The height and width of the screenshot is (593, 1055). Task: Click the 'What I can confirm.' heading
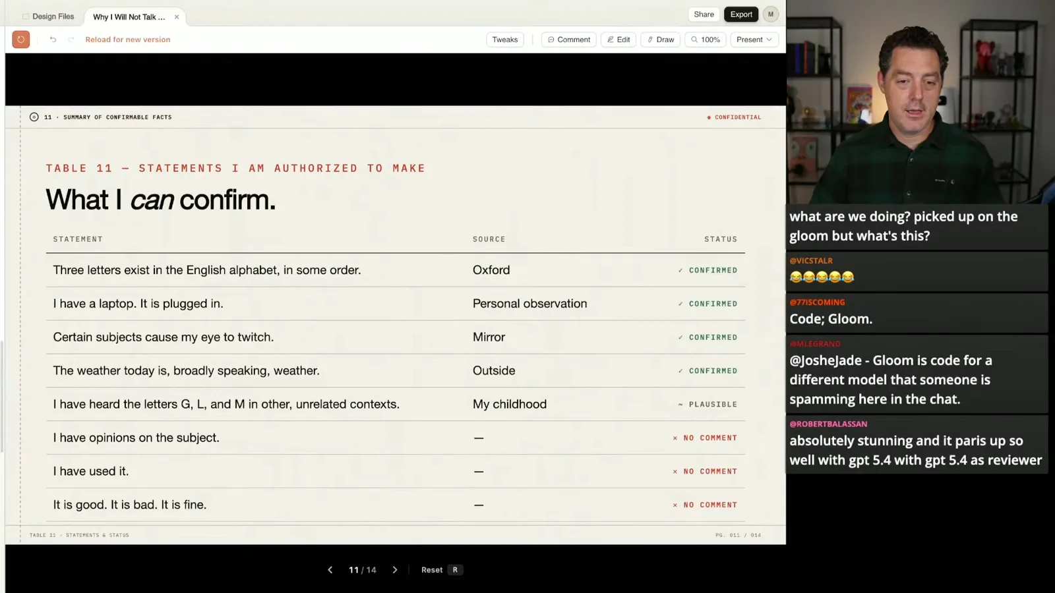[161, 200]
